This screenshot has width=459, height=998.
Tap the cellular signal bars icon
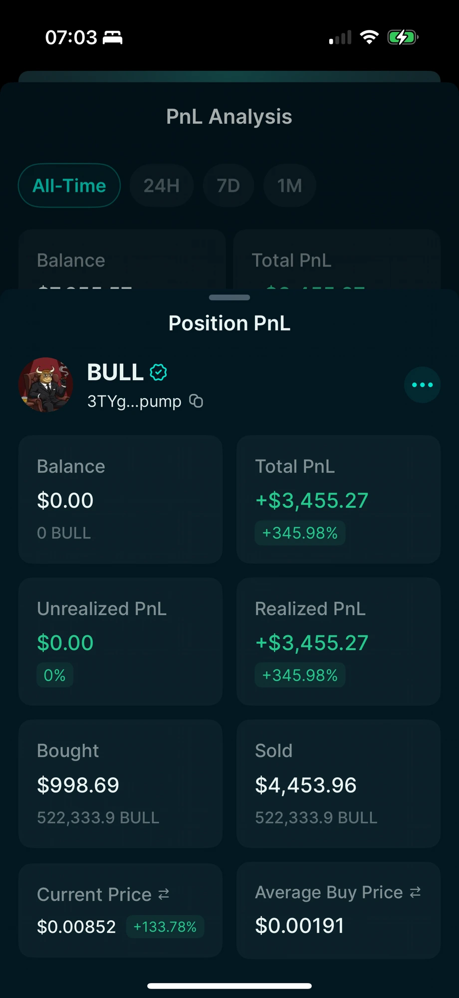click(340, 37)
